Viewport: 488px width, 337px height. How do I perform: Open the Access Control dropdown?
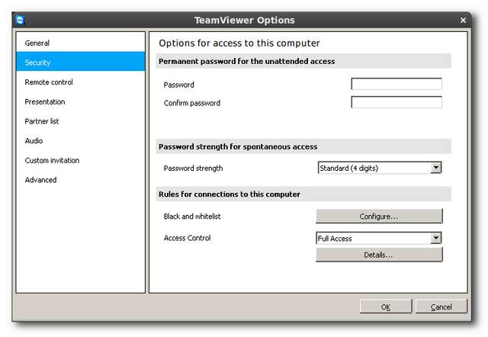click(374, 238)
